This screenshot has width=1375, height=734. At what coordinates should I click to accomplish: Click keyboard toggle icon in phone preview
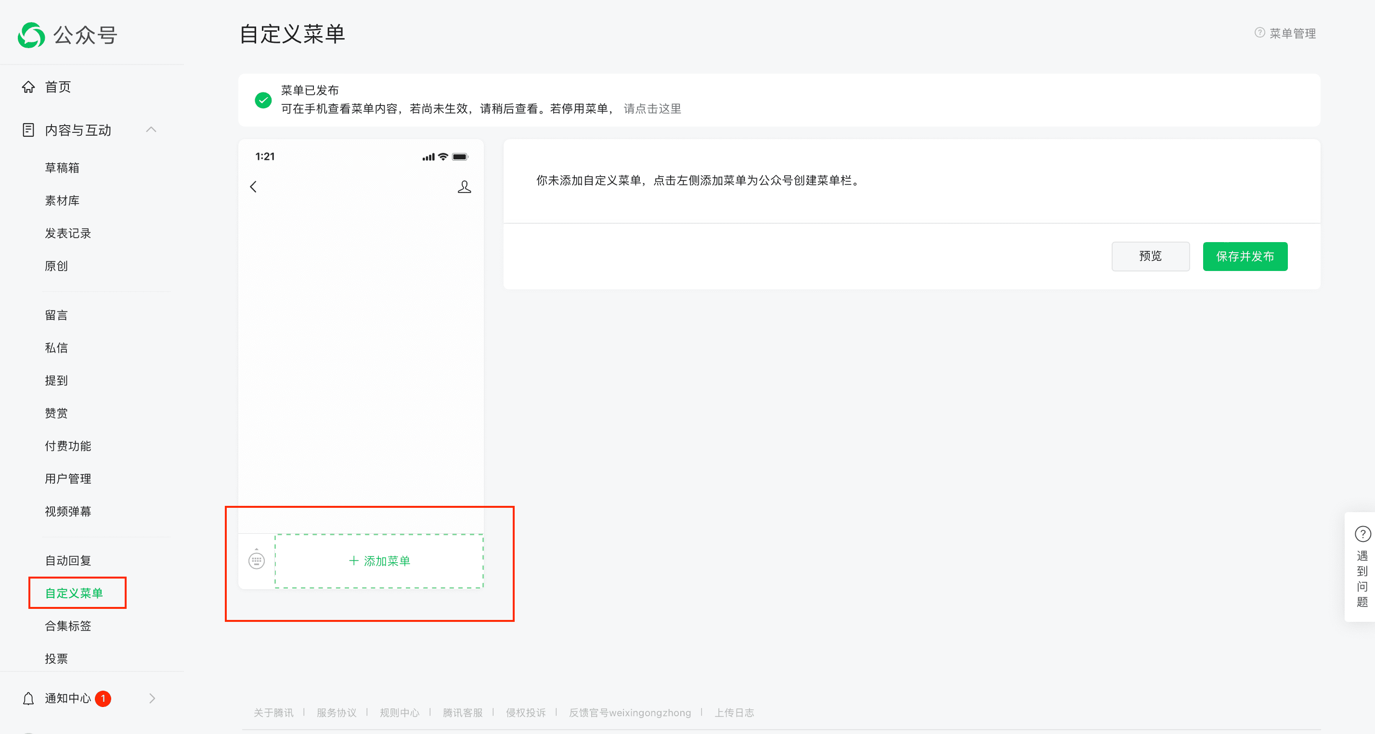pos(257,559)
